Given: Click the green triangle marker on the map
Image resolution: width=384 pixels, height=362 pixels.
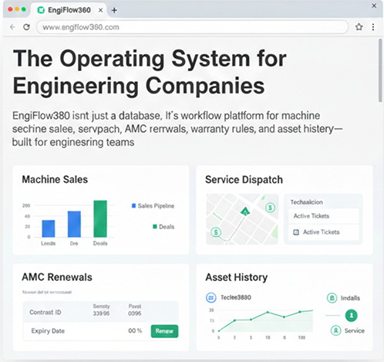Looking at the screenshot, I should click(x=245, y=211).
